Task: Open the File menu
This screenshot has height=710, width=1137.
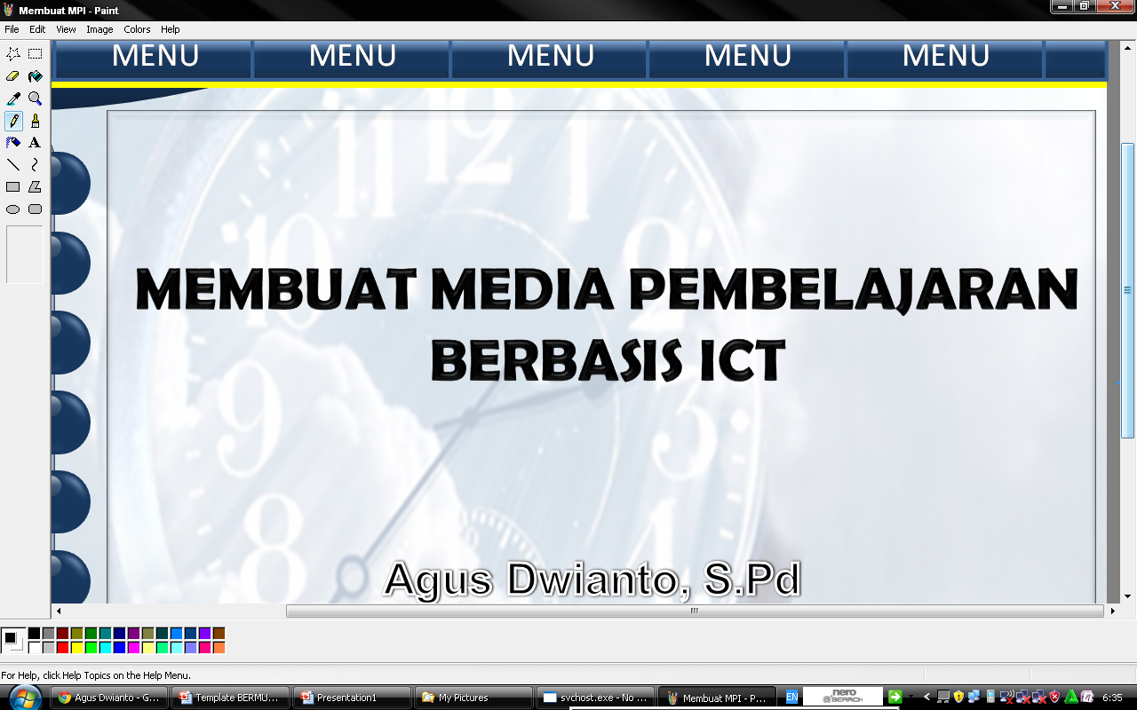Action: pos(12,29)
